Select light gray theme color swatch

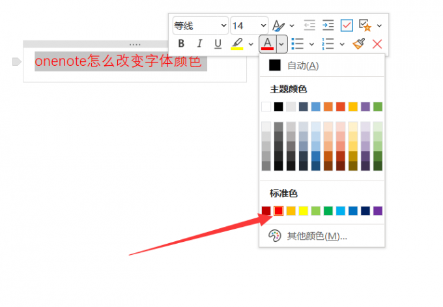291,107
